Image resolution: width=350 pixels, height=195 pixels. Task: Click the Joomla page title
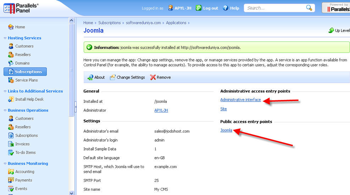(93, 30)
